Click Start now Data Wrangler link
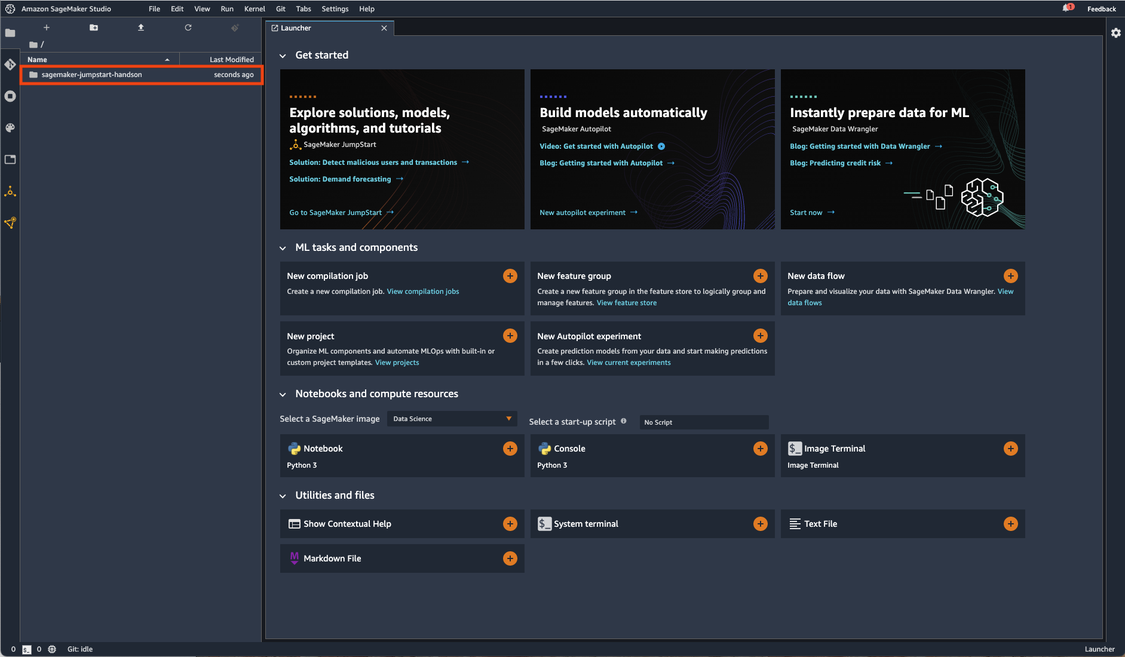 [x=812, y=213]
